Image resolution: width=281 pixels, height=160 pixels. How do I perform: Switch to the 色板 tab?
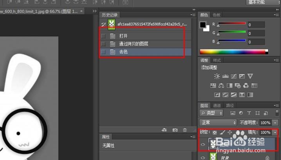click(x=216, y=15)
